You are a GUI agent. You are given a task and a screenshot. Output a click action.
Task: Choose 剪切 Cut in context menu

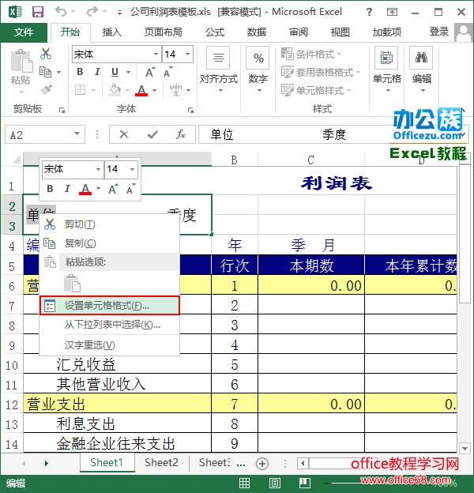(x=109, y=224)
